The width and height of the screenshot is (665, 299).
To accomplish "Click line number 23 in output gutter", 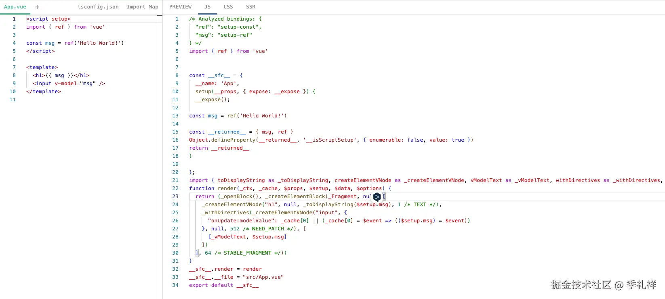I will pos(175,197).
